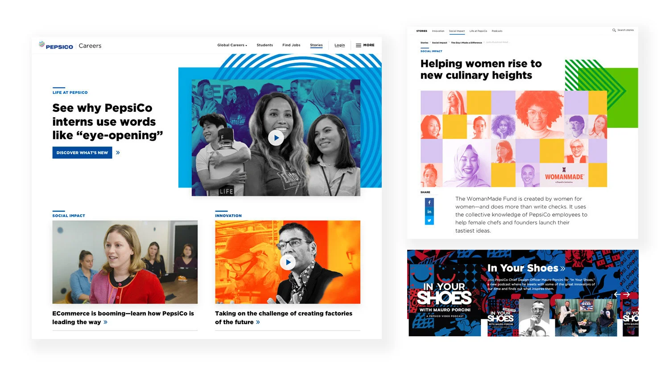The width and height of the screenshot is (669, 376).
Task: Play the interns hero video
Action: pyautogui.click(x=276, y=138)
